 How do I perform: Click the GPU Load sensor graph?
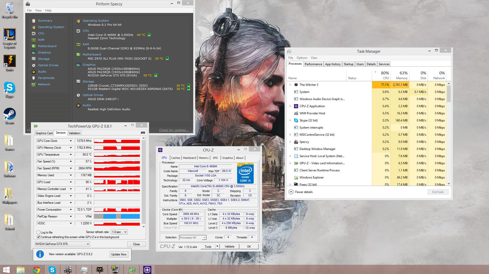pyautogui.click(x=117, y=182)
